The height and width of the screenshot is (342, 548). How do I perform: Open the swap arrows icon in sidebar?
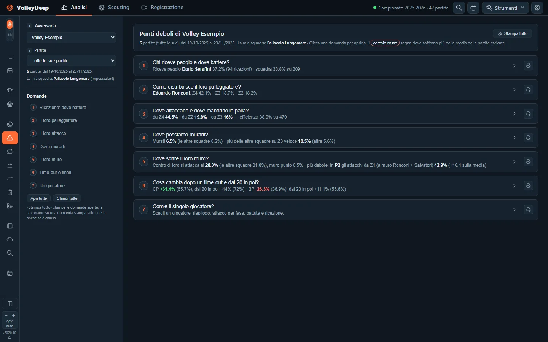point(10,179)
